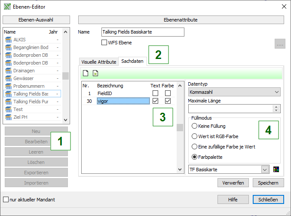The height and width of the screenshot is (216, 291).
Task: Check the Text box for FieldID
Action: 155,93
